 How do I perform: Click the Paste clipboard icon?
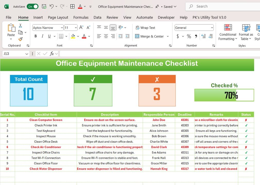click(x=11, y=28)
